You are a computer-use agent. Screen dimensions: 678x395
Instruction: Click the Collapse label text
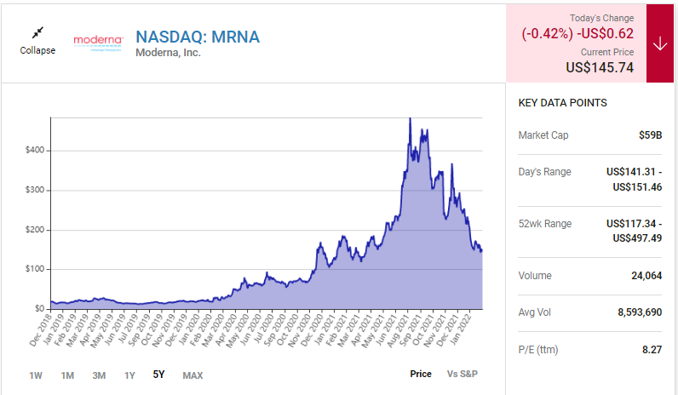[x=37, y=50]
